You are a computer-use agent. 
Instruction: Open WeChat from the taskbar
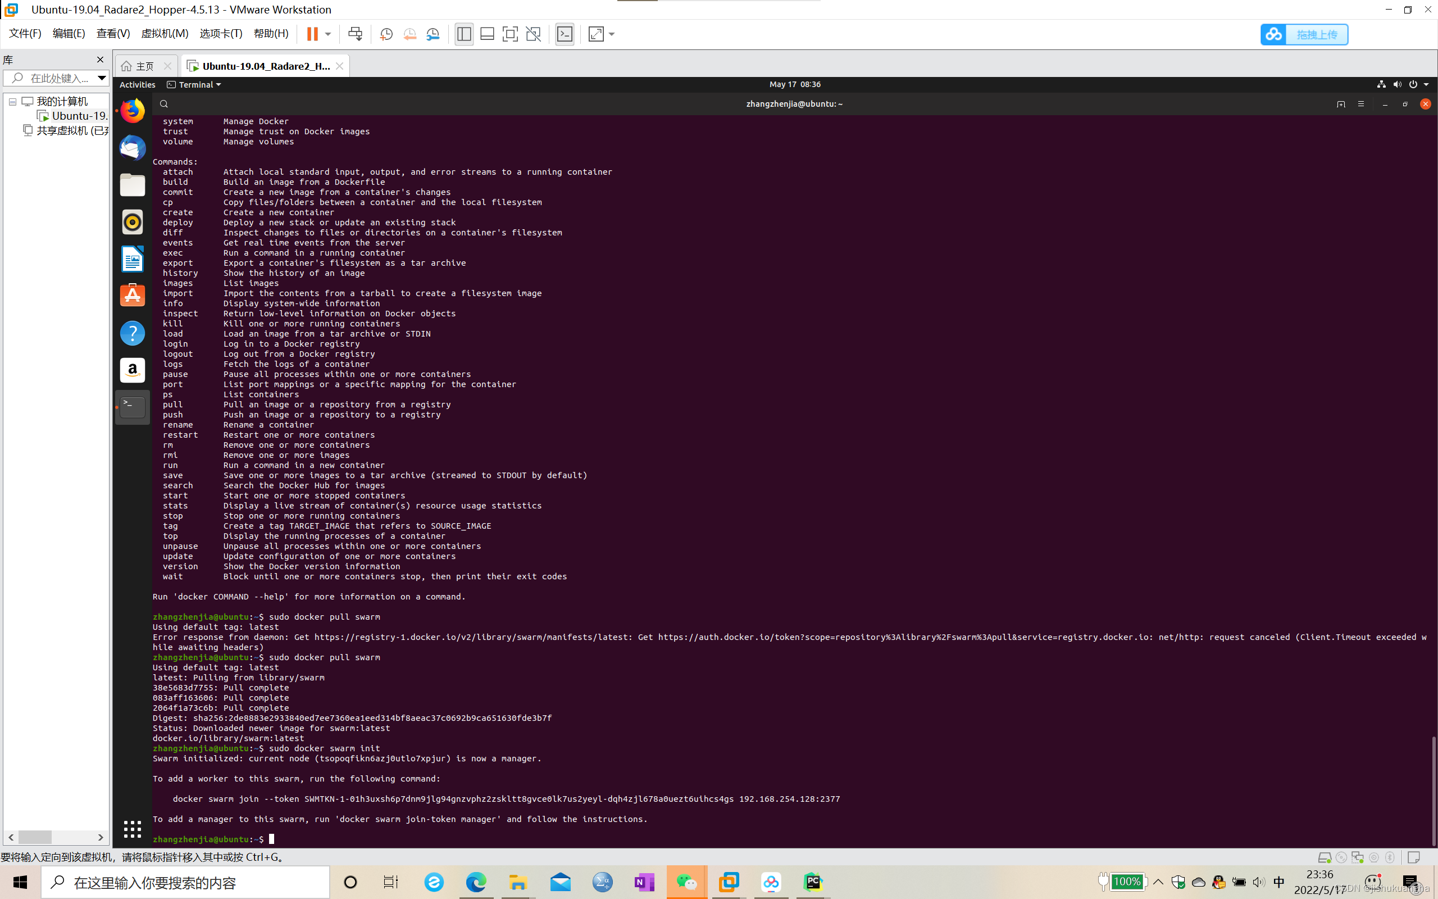coord(686,882)
